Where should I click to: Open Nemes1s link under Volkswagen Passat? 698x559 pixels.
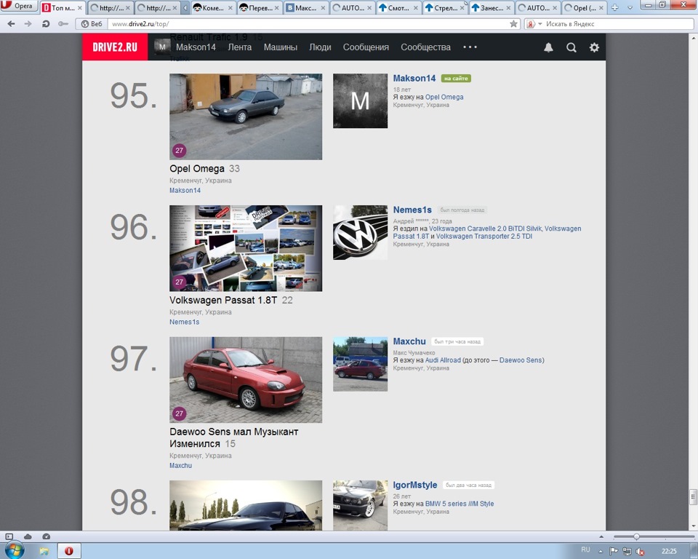(x=184, y=322)
